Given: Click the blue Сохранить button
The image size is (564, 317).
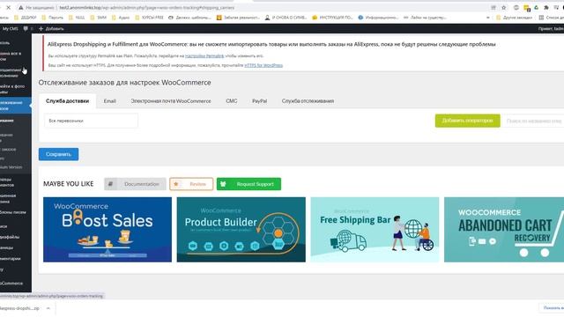Looking at the screenshot, I should pos(59,154).
